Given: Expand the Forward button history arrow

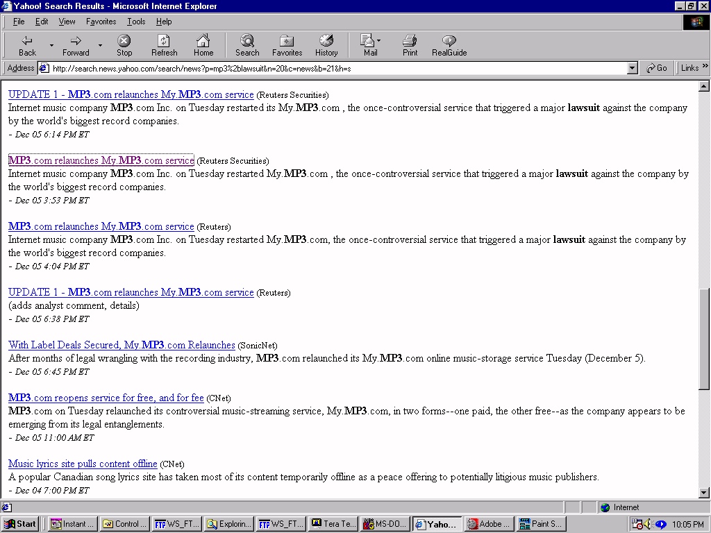Looking at the screenshot, I should [100, 46].
